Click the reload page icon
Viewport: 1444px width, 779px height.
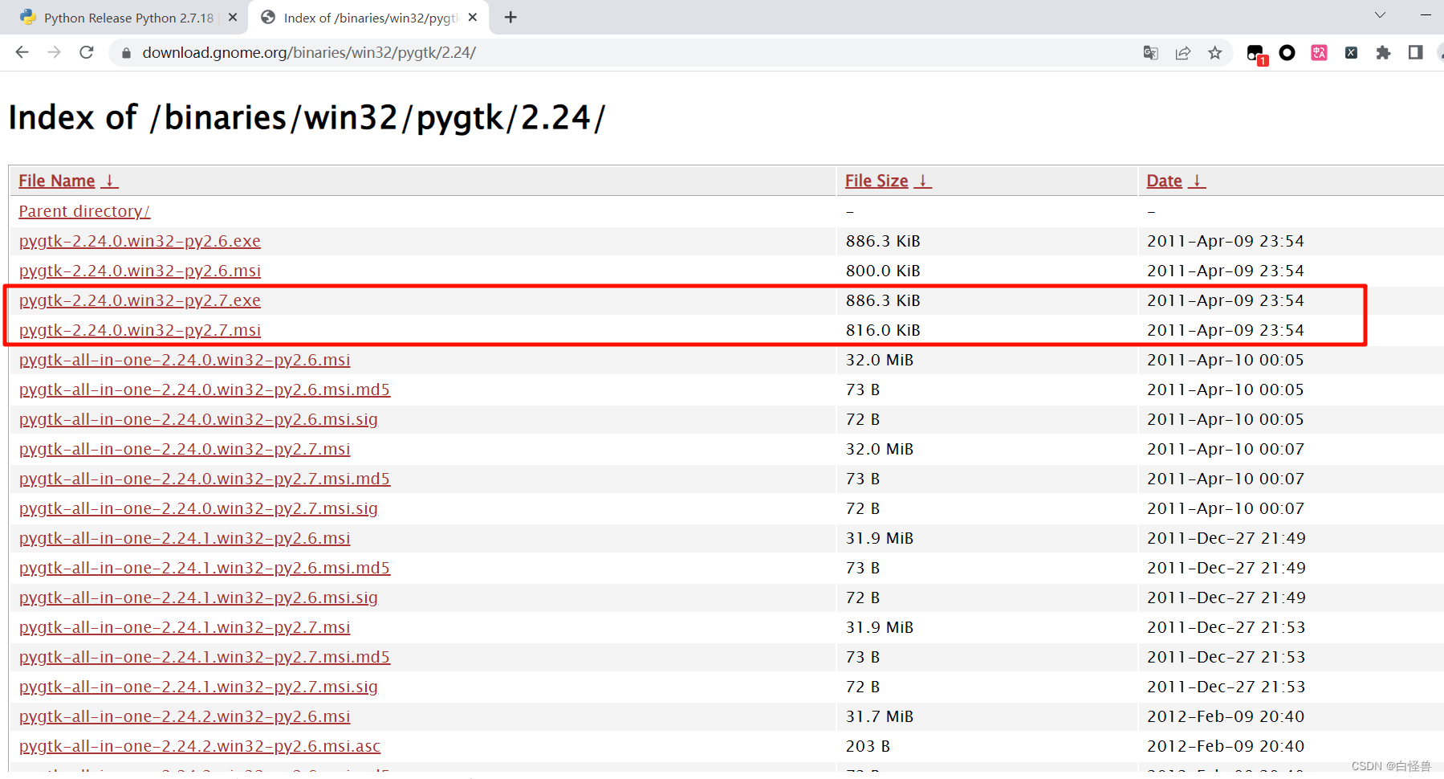(87, 52)
